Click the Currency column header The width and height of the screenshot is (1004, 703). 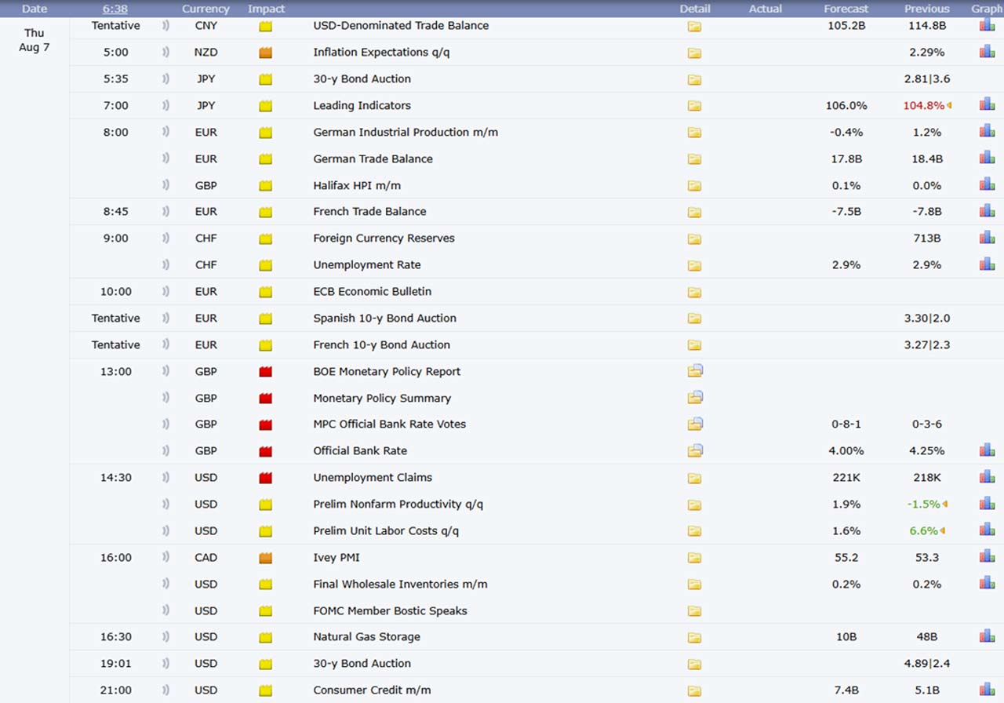(206, 9)
